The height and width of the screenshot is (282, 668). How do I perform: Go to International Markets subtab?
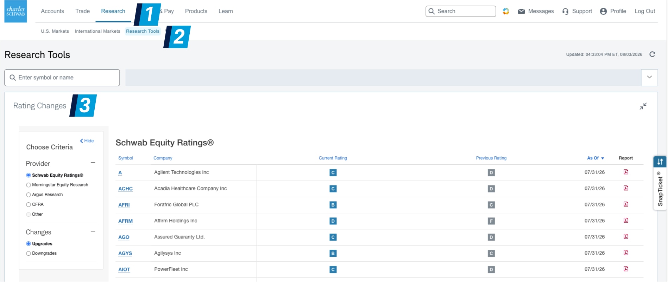97,31
